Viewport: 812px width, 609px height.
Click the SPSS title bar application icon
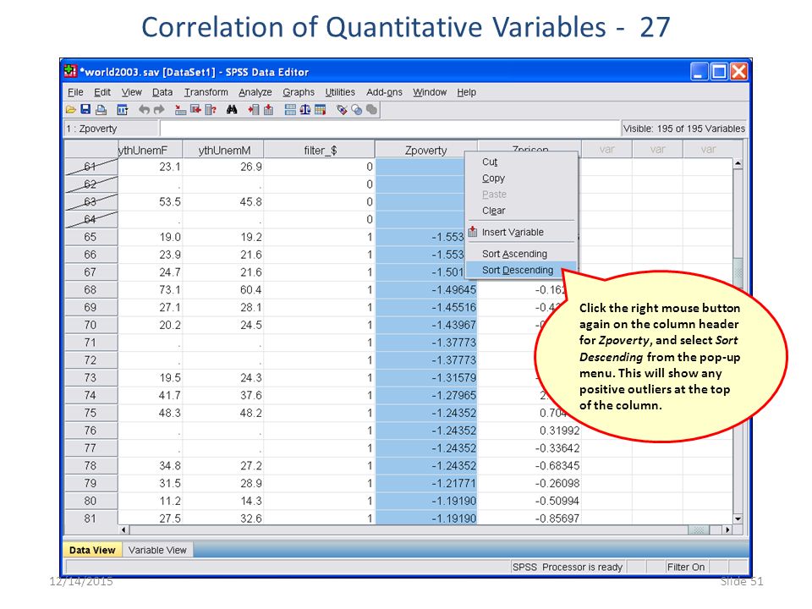(70, 71)
